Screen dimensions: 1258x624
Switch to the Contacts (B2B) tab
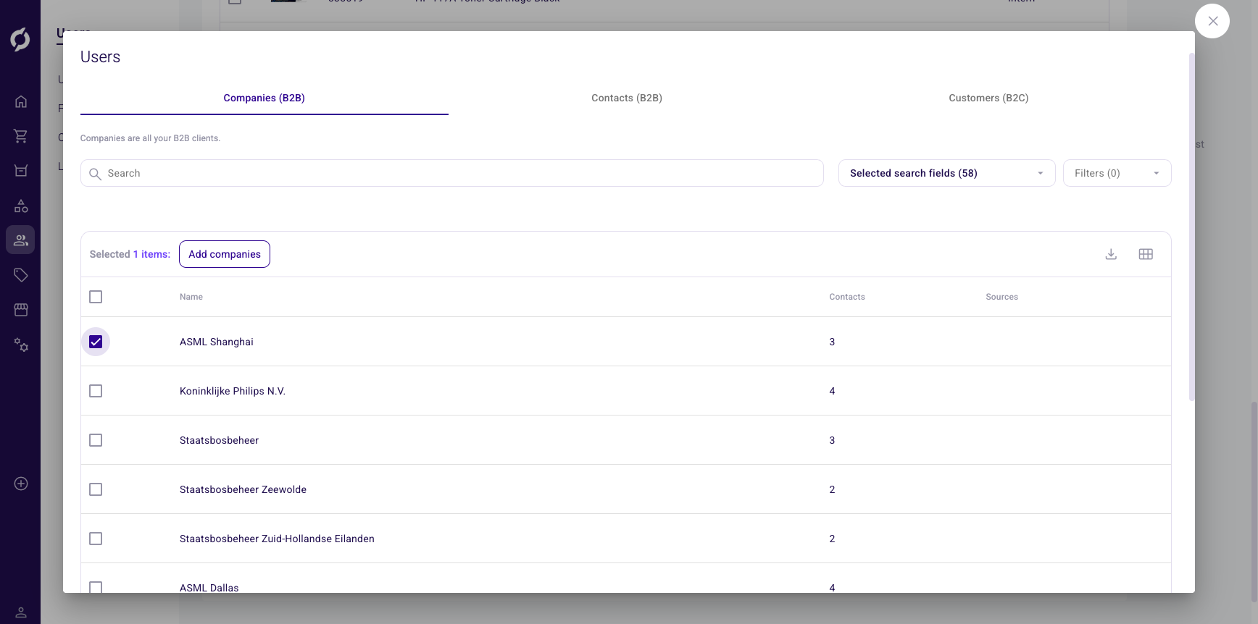(627, 98)
